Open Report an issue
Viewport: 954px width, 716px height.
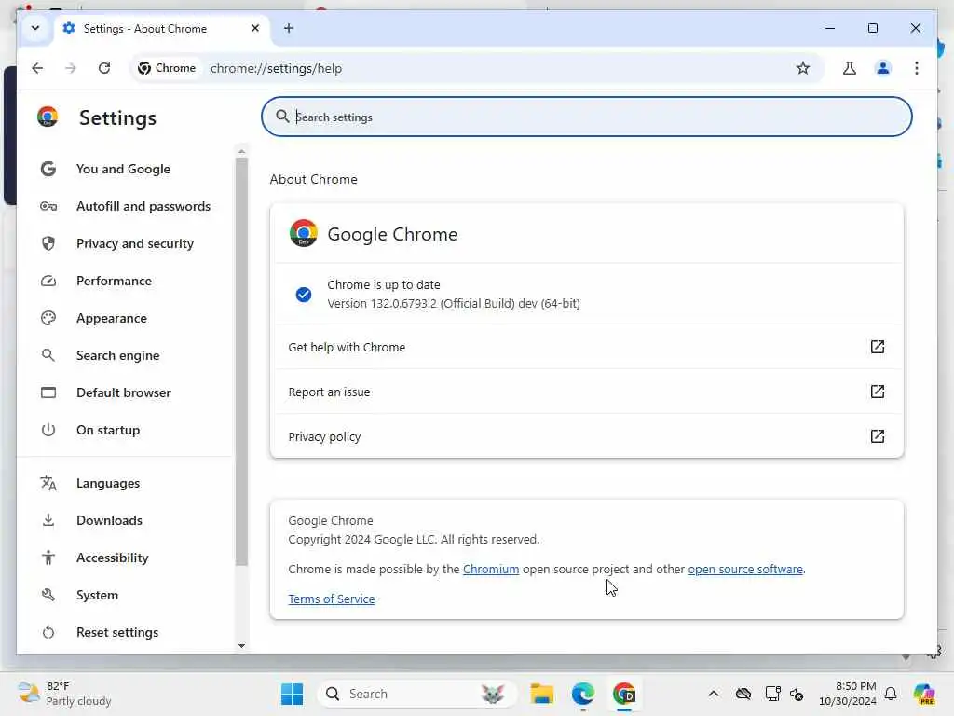coord(587,392)
